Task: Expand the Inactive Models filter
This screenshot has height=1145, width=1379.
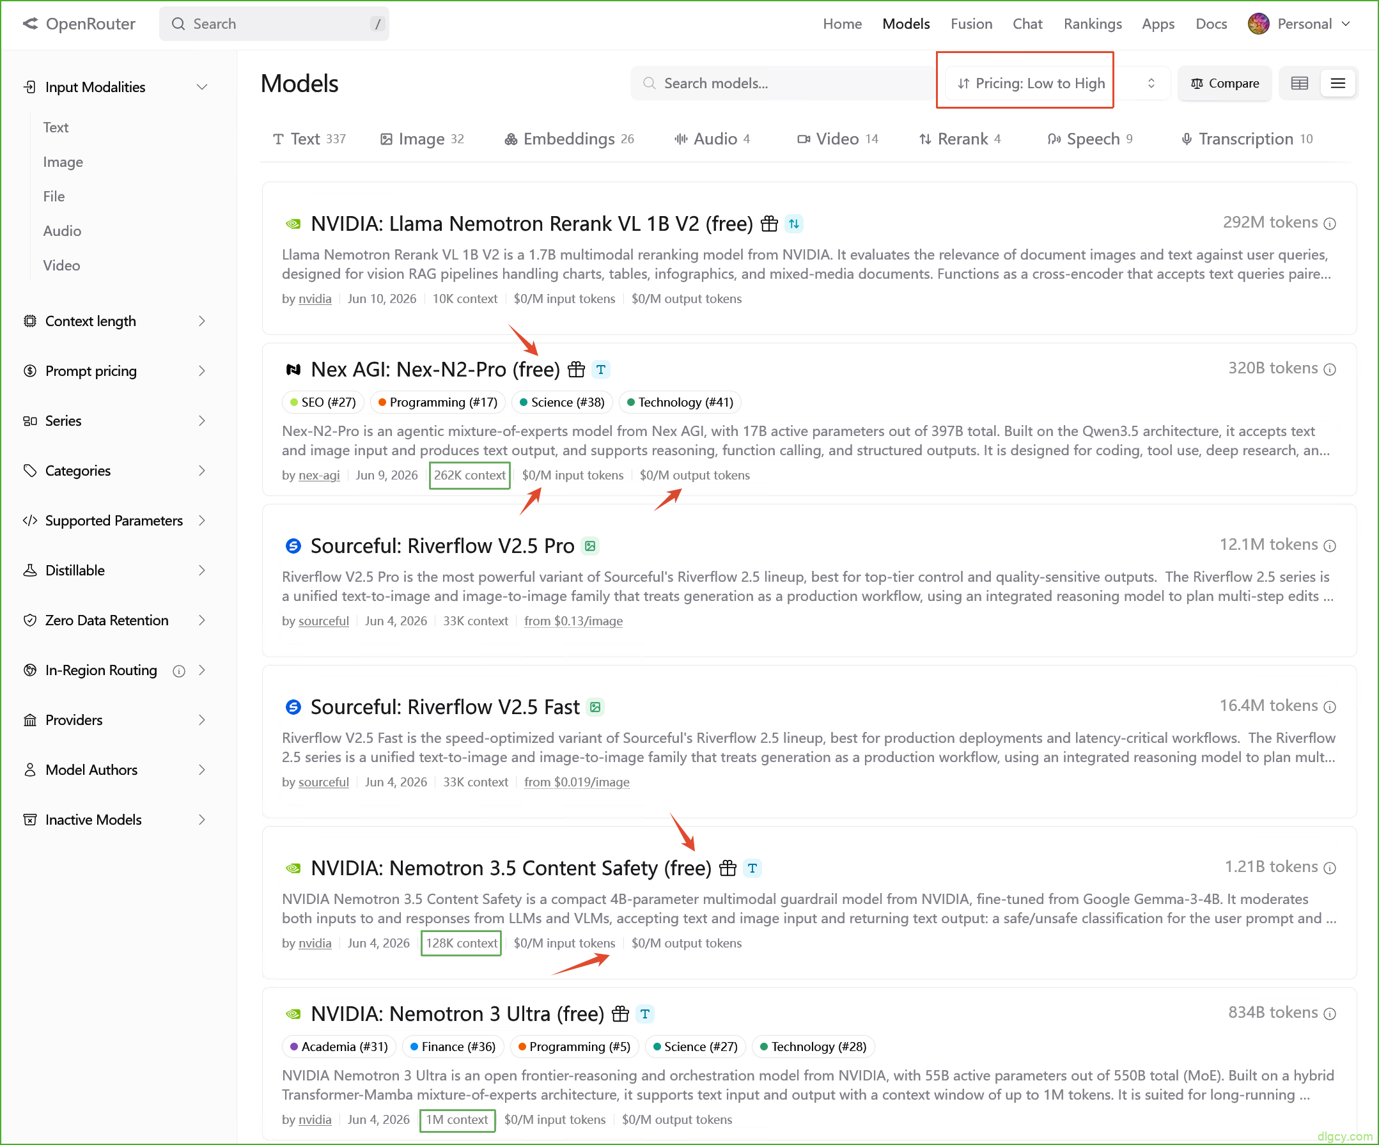Action: coord(116,820)
